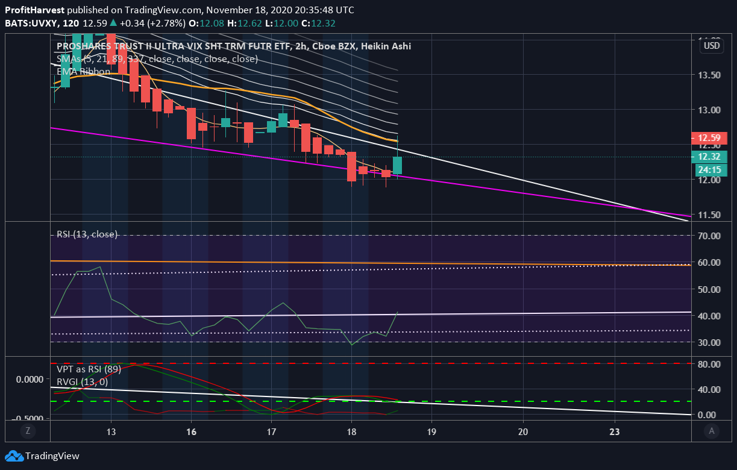Click the 12.00 price axis value
The height and width of the screenshot is (470, 737).
click(709, 180)
